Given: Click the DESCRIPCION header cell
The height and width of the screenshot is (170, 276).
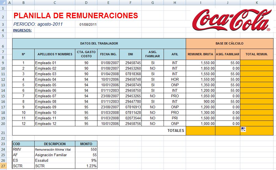Looking at the screenshot, I should [55, 144].
